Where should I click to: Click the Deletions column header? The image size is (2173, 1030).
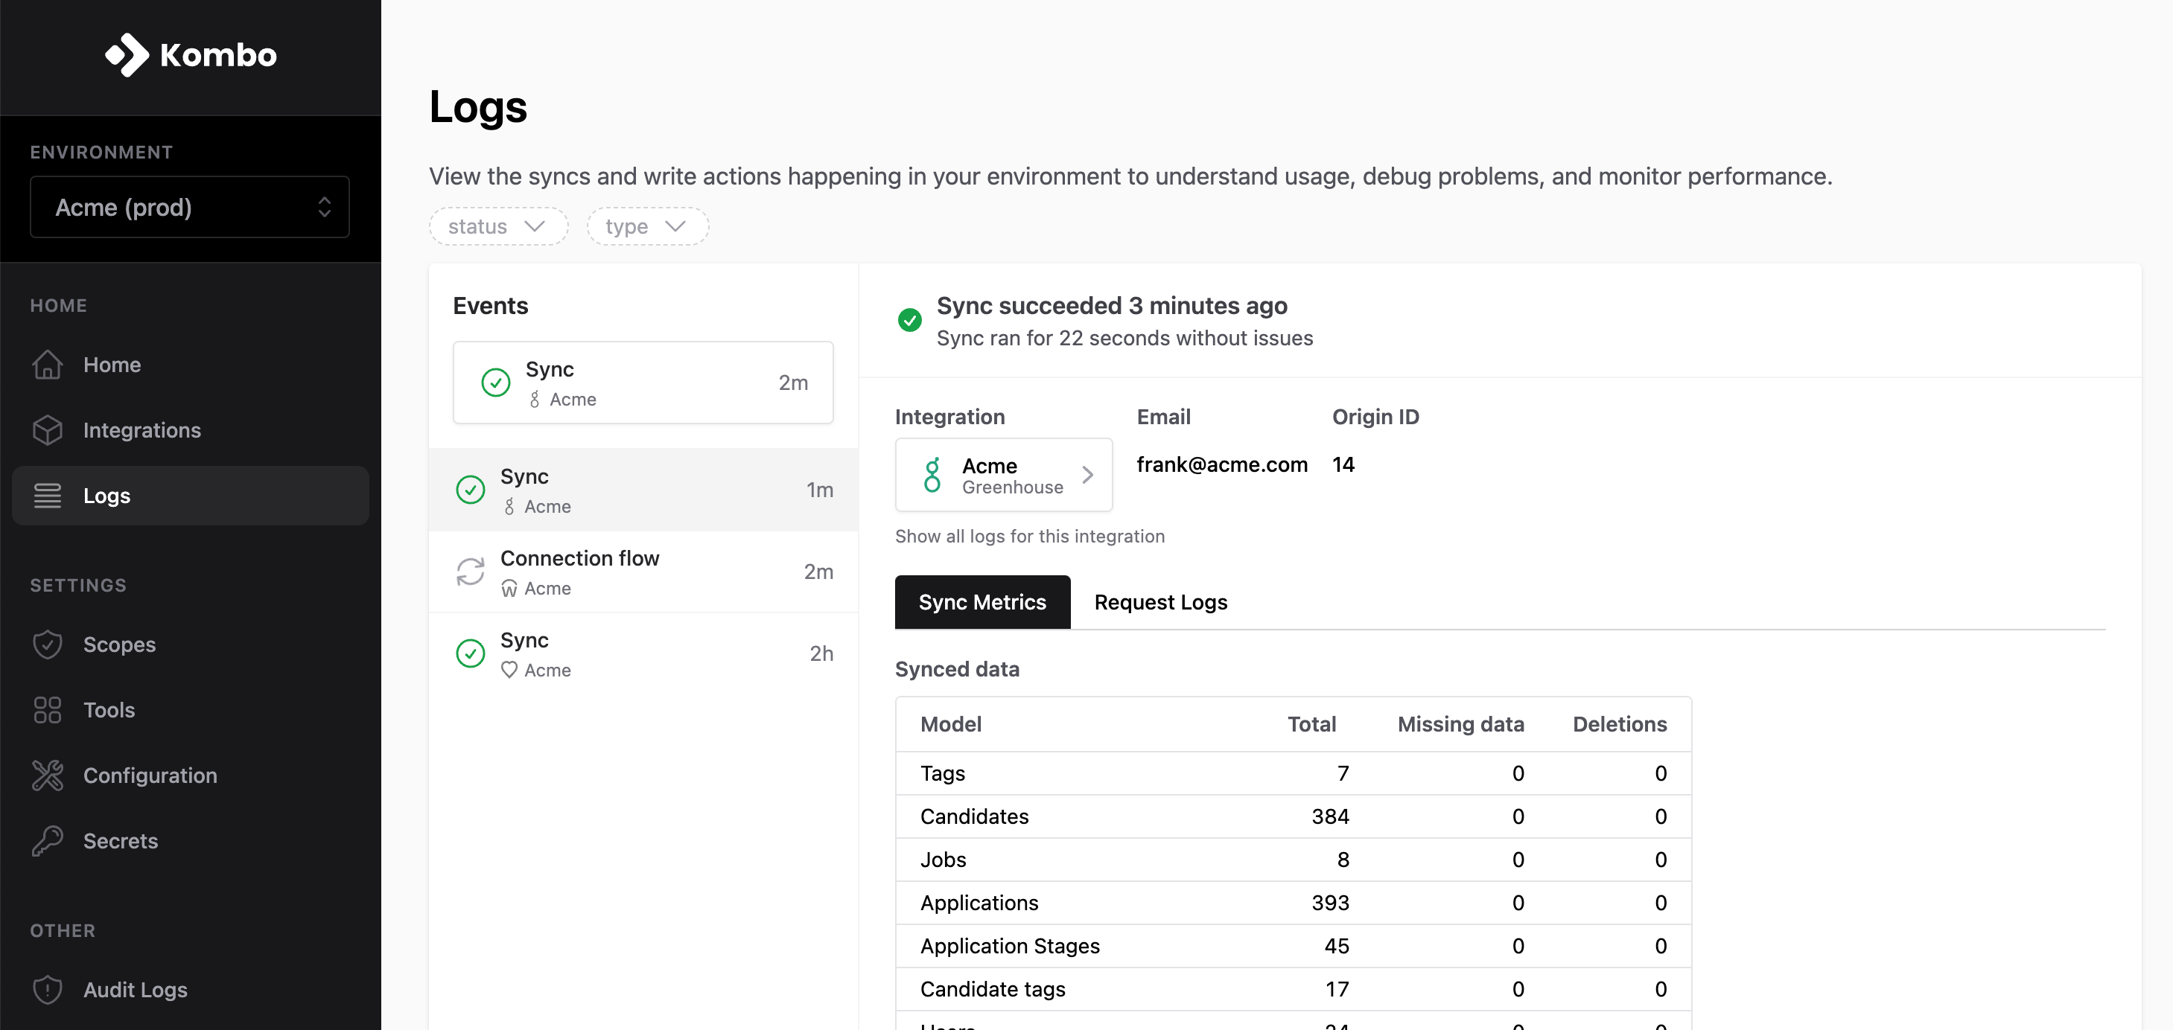click(1619, 724)
